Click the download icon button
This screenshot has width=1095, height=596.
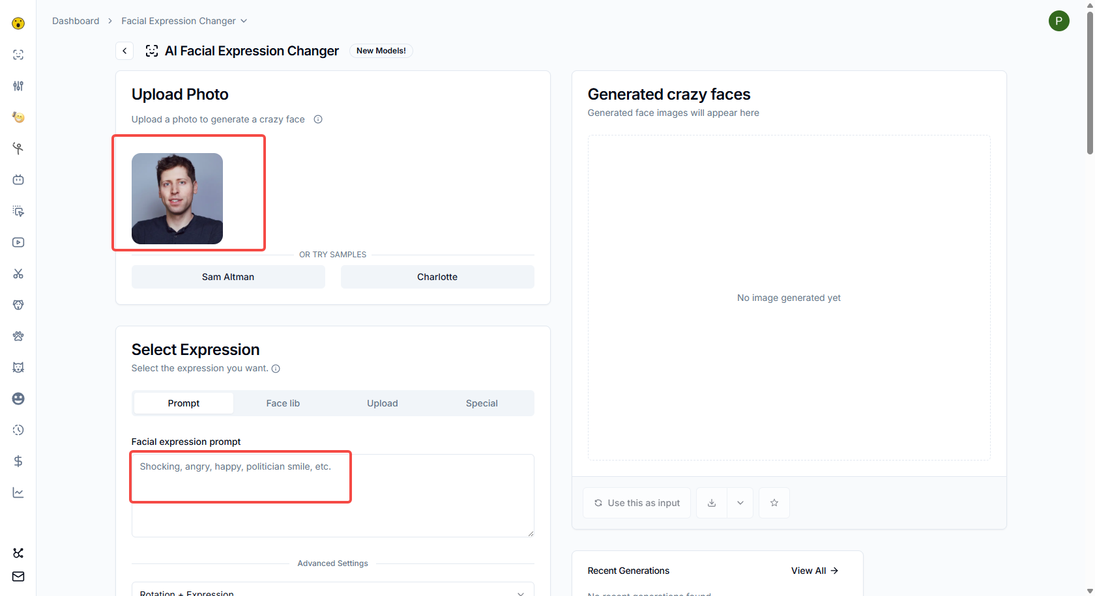712,503
